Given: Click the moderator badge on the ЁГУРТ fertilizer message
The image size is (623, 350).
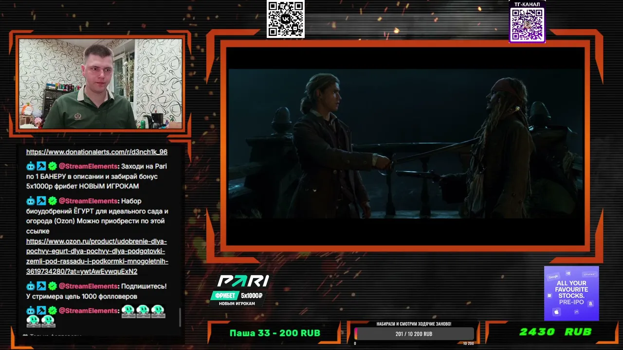Looking at the screenshot, I should 41,201.
